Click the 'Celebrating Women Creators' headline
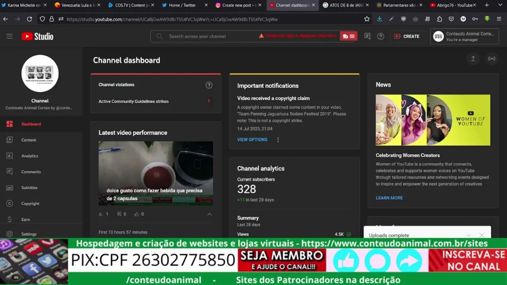The height and width of the screenshot is (285, 507). 408,156
